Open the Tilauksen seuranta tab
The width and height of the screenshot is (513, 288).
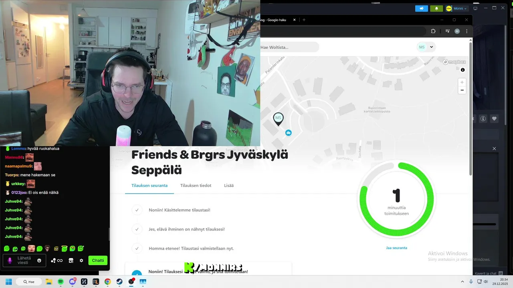(x=149, y=186)
